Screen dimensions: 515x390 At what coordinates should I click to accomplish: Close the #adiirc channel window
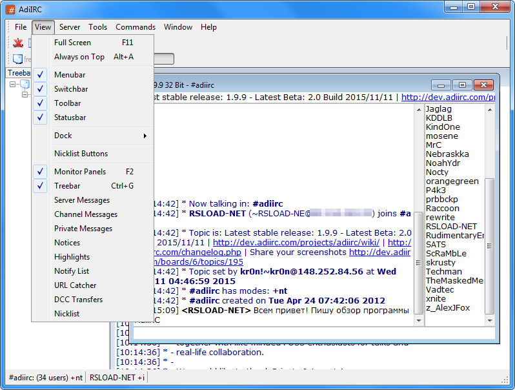pyautogui.click(x=483, y=85)
